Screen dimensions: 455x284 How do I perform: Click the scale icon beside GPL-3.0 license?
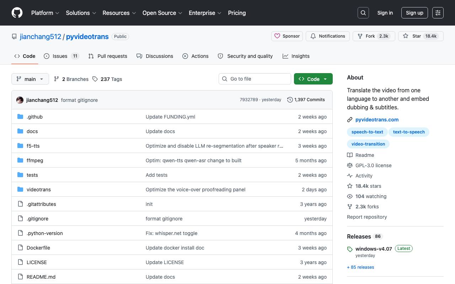pyautogui.click(x=350, y=165)
